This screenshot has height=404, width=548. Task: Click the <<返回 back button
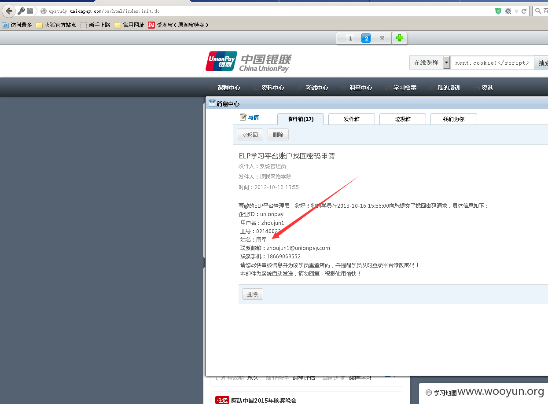(x=250, y=135)
